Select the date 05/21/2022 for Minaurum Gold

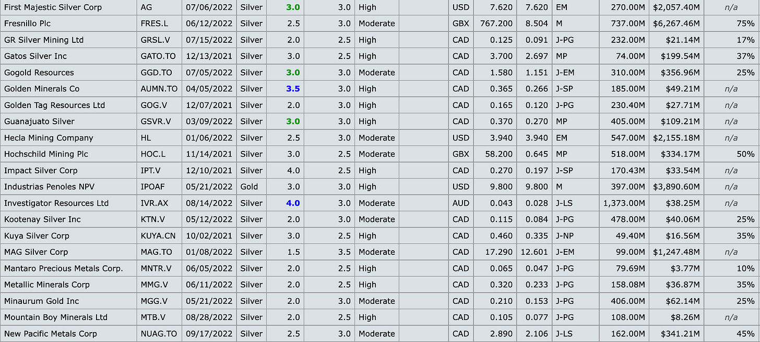coord(209,301)
